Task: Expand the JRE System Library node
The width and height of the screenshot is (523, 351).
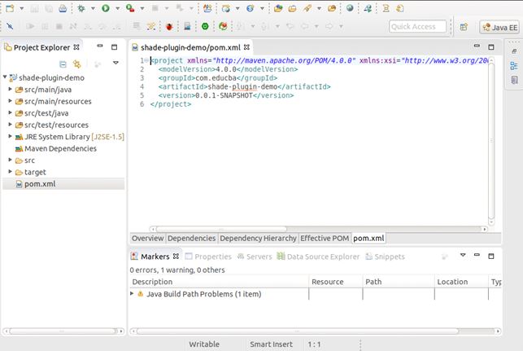Action: [x=10, y=136]
